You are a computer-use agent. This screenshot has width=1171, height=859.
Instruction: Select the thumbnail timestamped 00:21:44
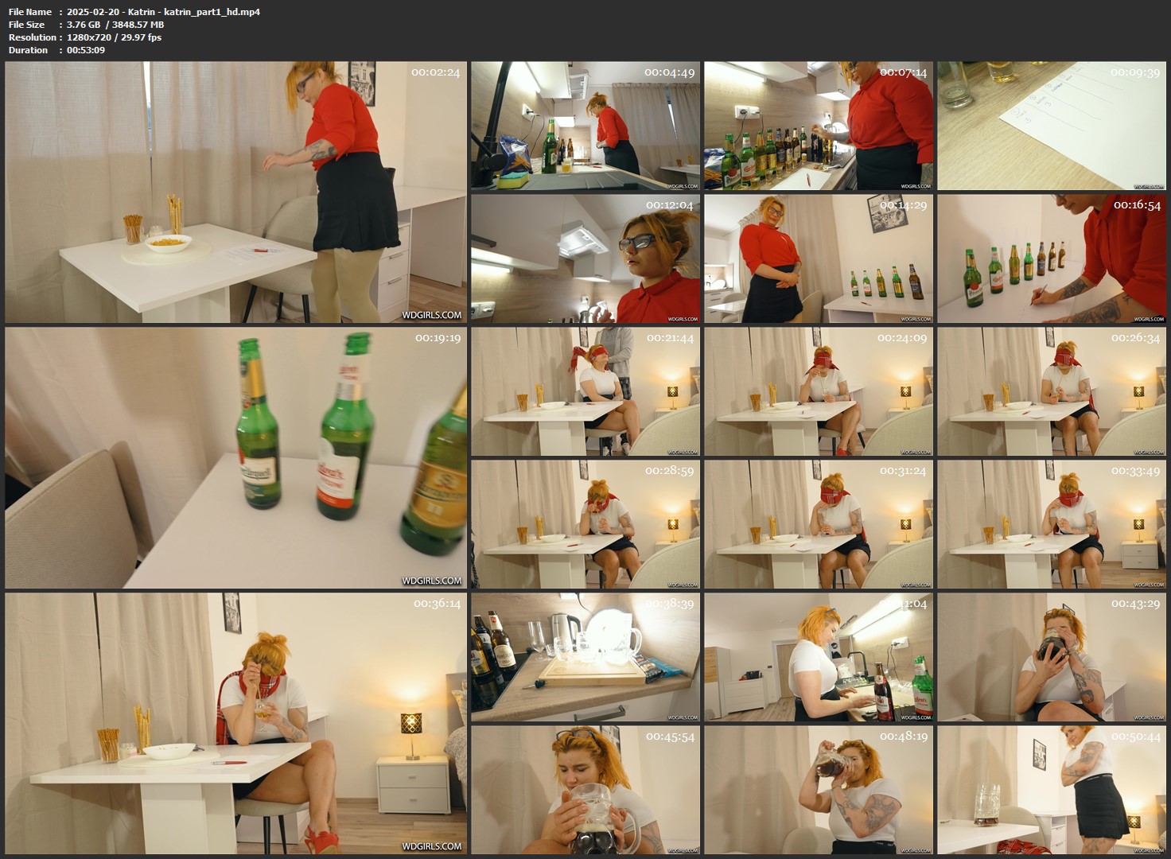(x=585, y=391)
